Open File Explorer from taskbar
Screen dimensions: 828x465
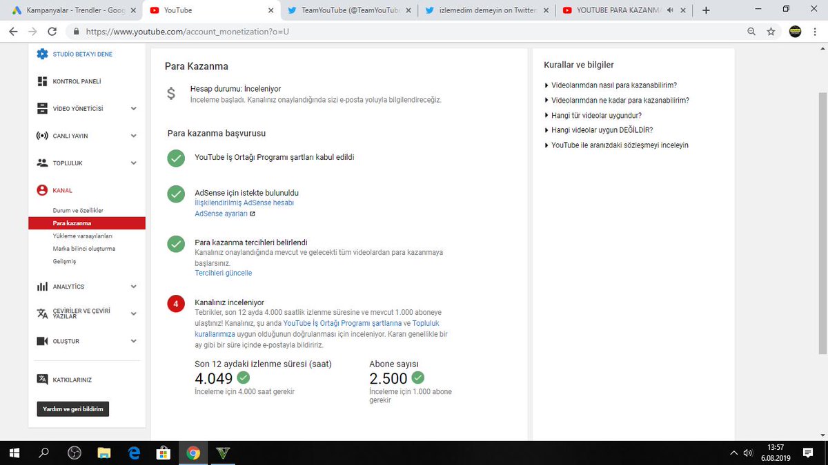pos(103,453)
